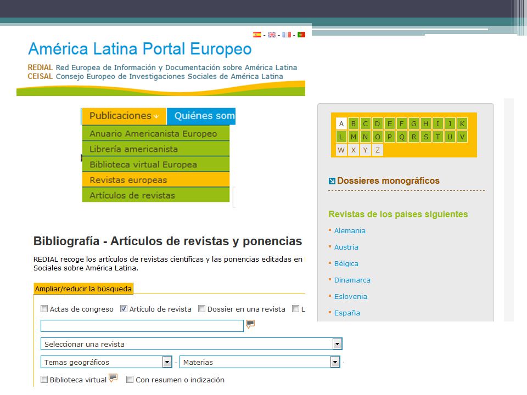527x395 pixels.
Task: Open the Publicaciones menu
Action: pos(124,116)
